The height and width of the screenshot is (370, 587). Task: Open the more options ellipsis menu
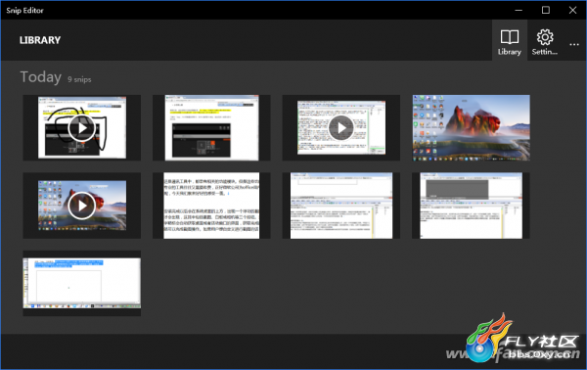[574, 44]
